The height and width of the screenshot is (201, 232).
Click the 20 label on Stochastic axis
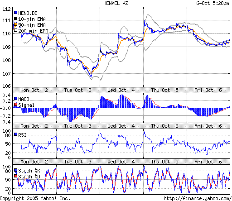(8, 189)
